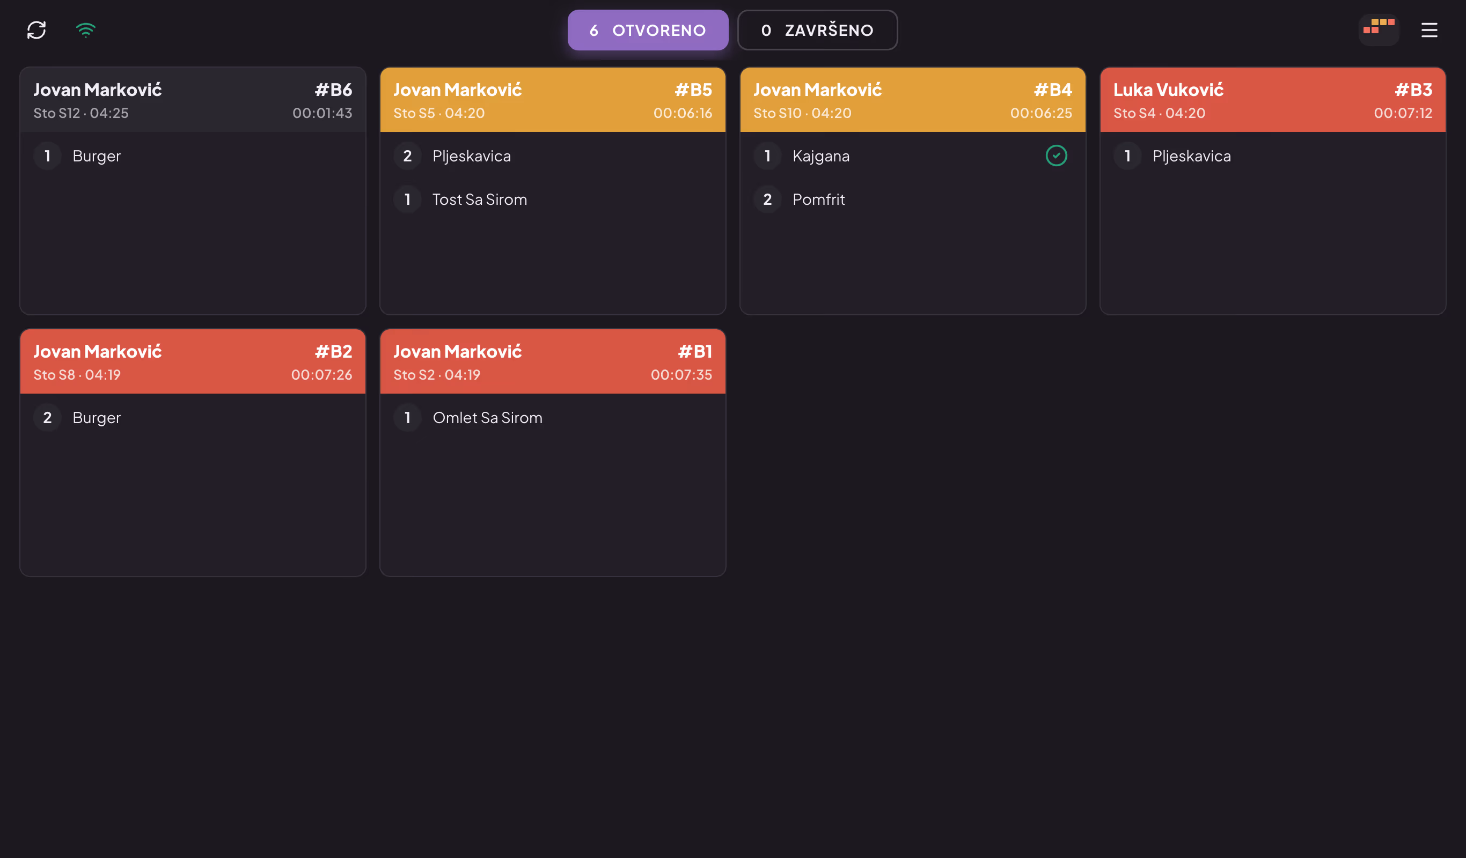The height and width of the screenshot is (858, 1466).
Task: Select Burger item in order #B2
Action: point(193,417)
